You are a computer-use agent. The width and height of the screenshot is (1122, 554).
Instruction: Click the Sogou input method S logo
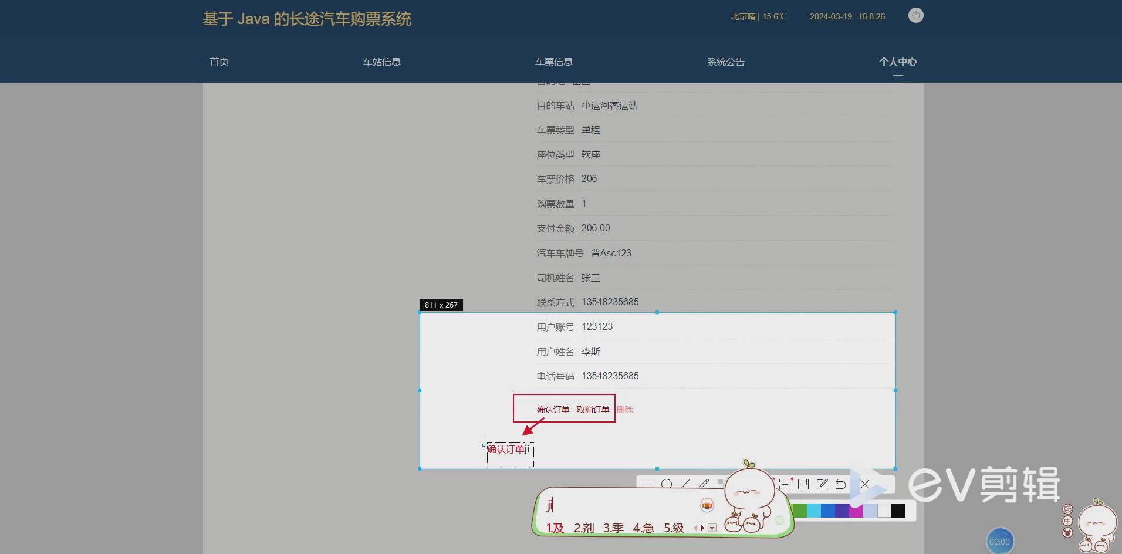[x=1068, y=509]
